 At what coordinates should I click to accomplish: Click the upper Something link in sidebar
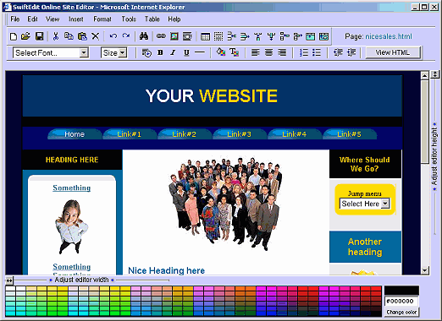(72, 188)
